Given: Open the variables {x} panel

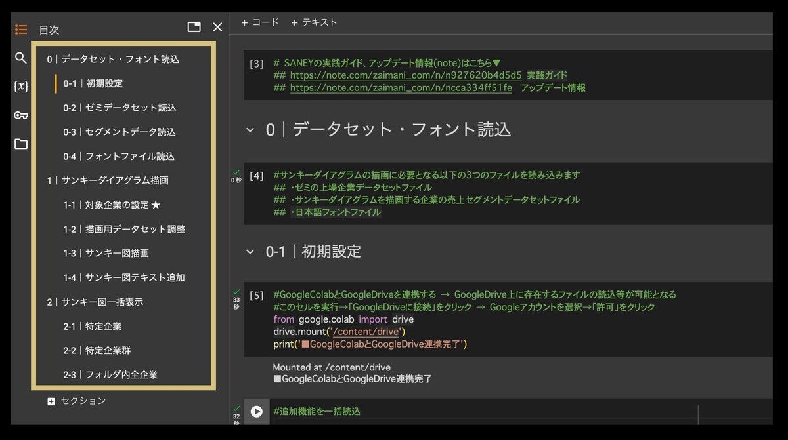Looking at the screenshot, I should tap(21, 87).
